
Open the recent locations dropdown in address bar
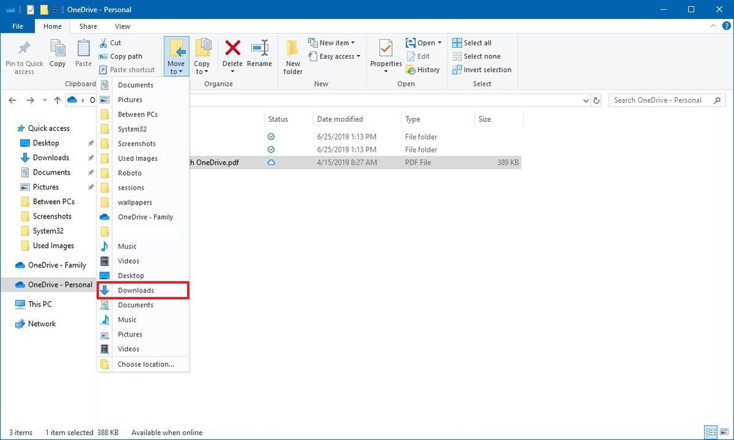pos(44,100)
